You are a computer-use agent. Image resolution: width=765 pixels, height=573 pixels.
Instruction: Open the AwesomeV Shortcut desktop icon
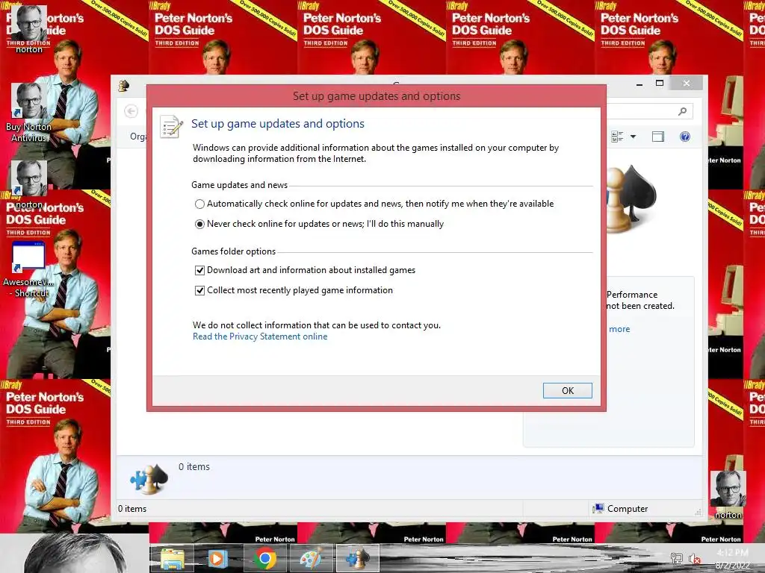[29, 269]
